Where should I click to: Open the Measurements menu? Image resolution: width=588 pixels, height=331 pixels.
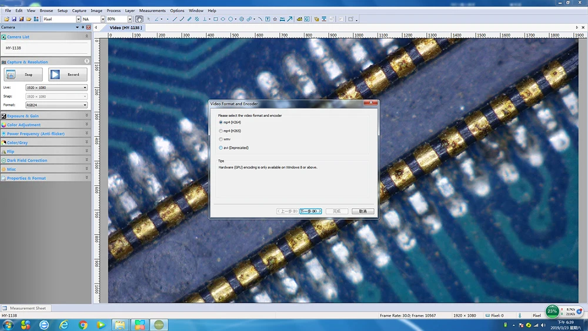click(x=152, y=11)
